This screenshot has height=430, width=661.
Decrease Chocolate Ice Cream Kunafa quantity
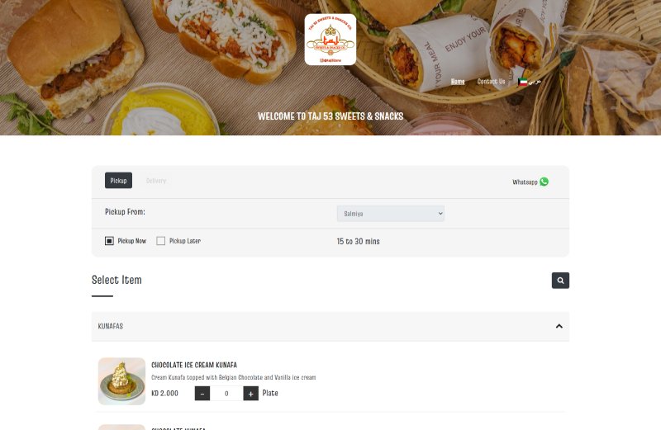pos(202,394)
